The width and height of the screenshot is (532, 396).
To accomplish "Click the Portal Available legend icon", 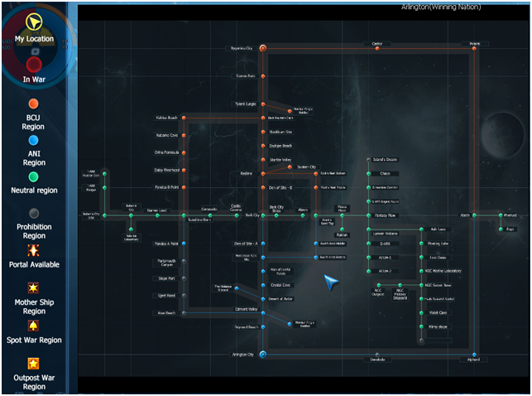I will tap(33, 251).
